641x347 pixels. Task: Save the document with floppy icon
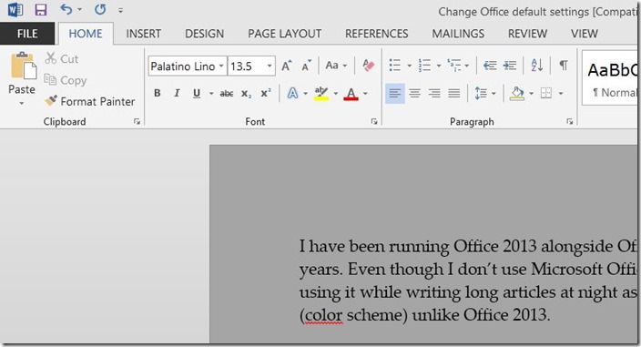click(41, 9)
